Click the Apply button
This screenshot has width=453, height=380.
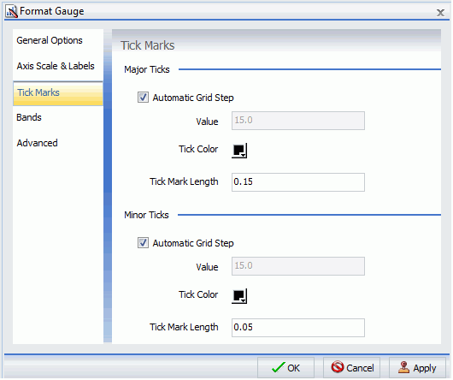tap(417, 368)
